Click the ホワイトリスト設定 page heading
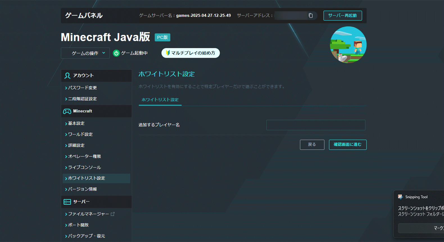The height and width of the screenshot is (242, 444). (x=167, y=74)
